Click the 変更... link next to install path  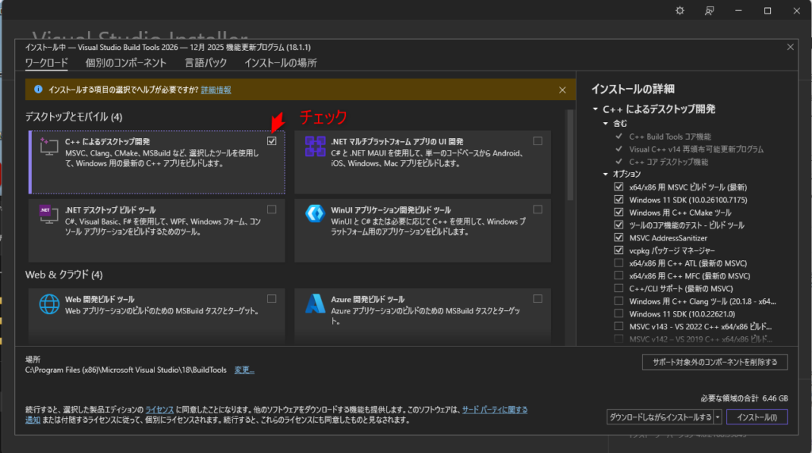click(244, 370)
